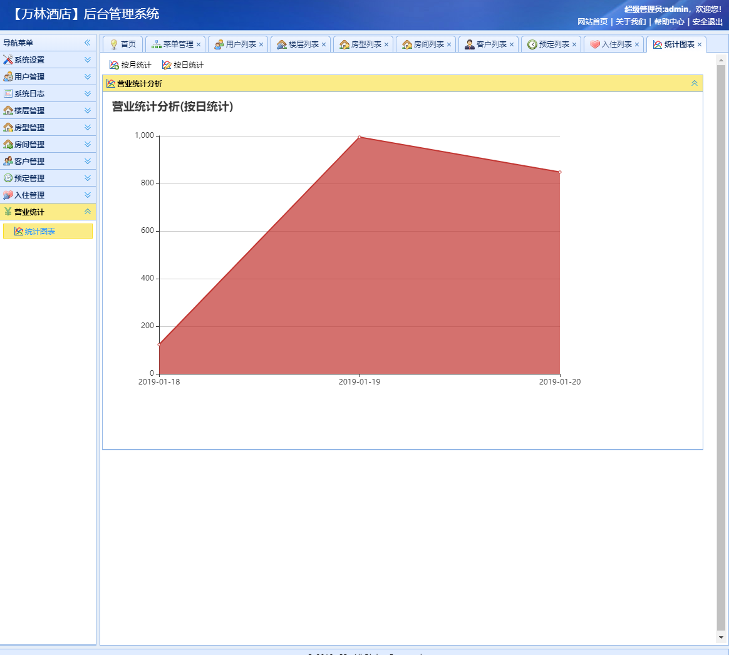Collapse the 导航菜单 sidebar panel
The height and width of the screenshot is (655, 729).
point(88,43)
